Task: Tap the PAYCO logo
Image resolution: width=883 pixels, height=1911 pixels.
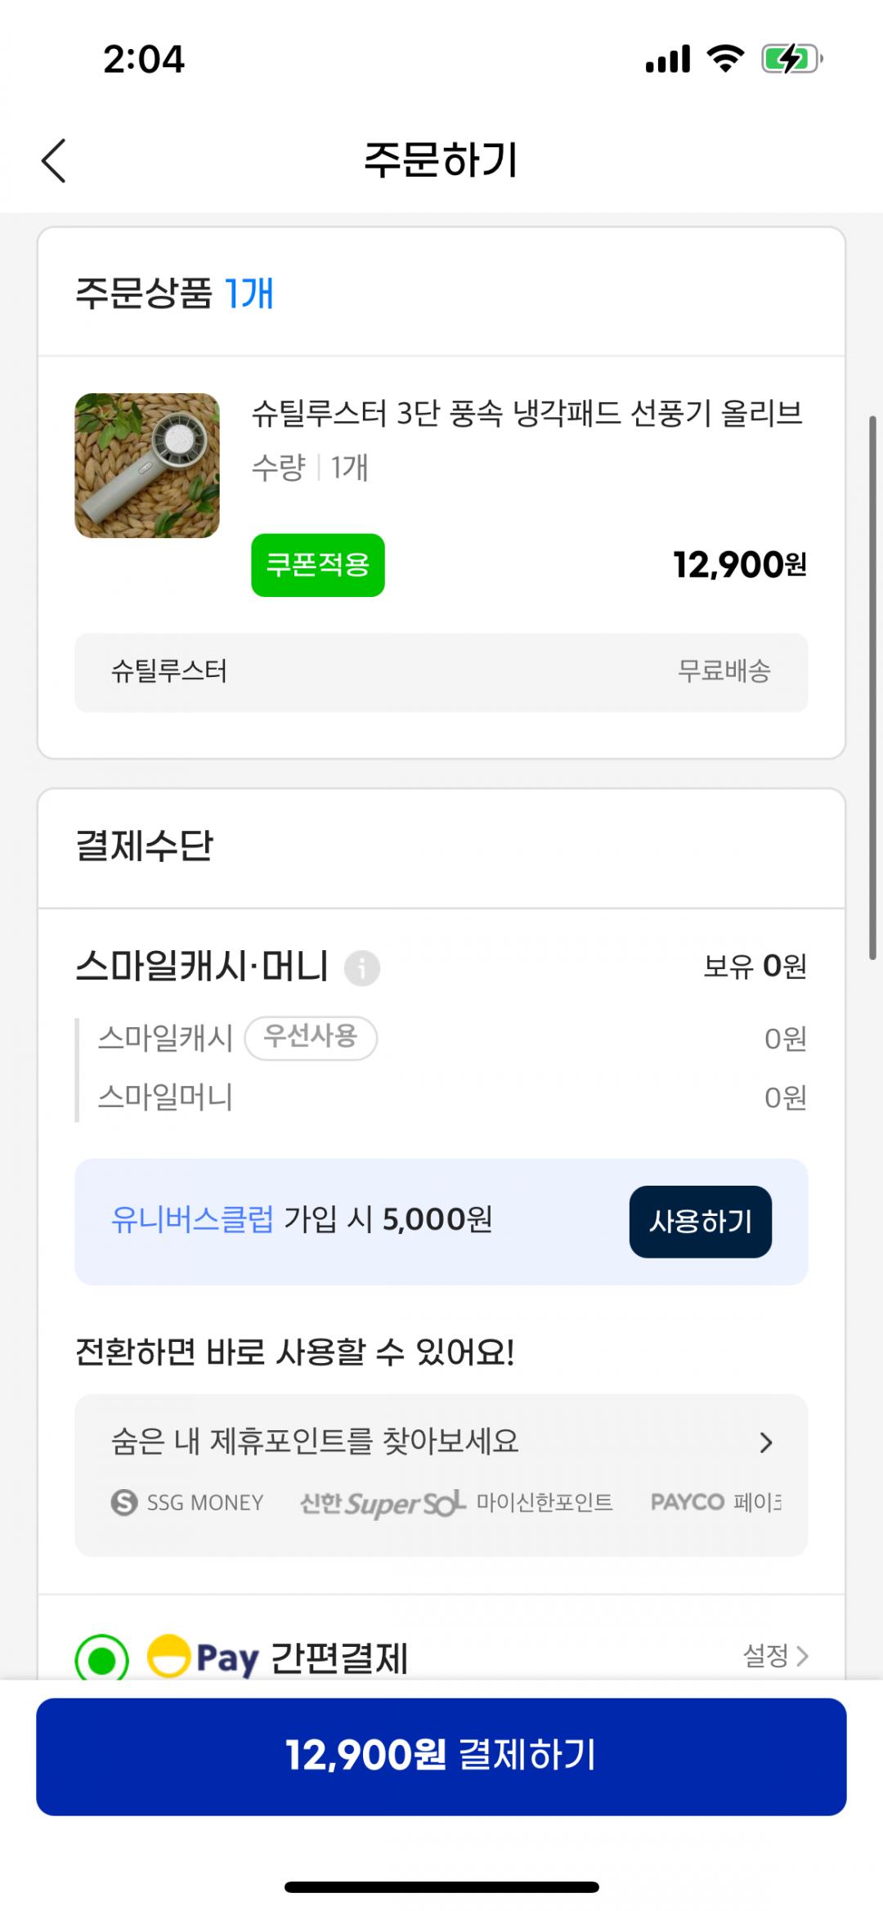Action: (688, 1502)
